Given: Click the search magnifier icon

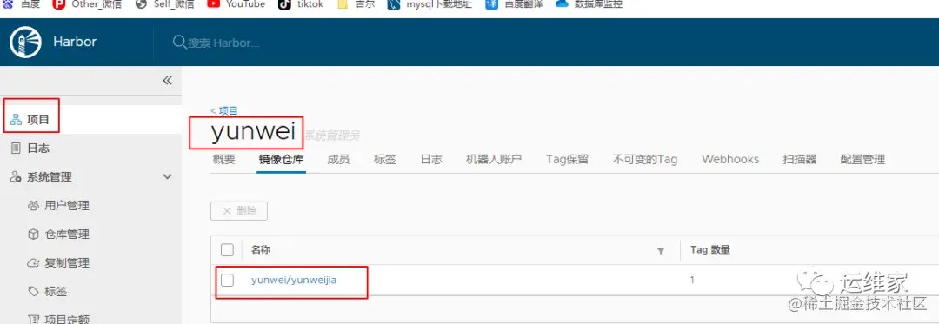Looking at the screenshot, I should [179, 42].
